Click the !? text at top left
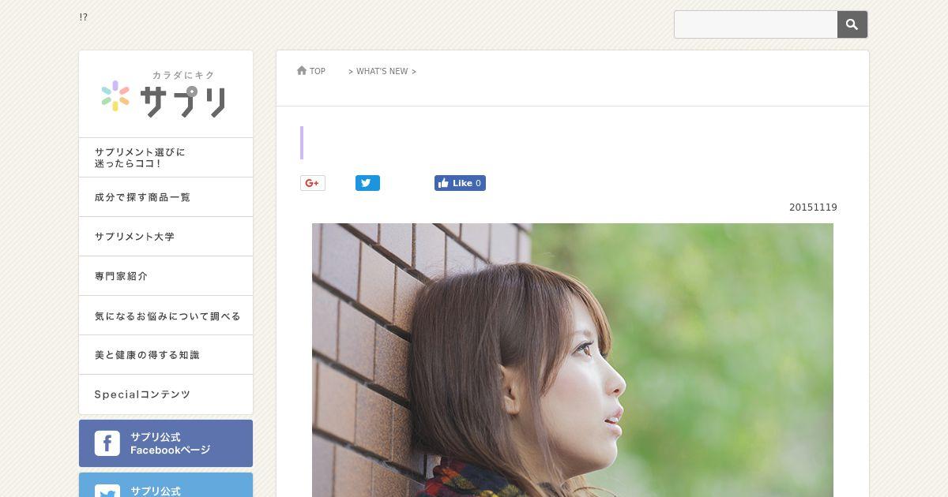The width and height of the screenshot is (948, 497). (x=83, y=17)
